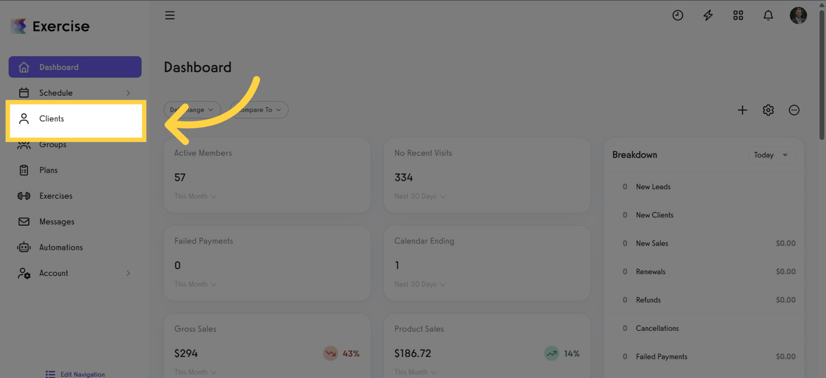Open the lightning quick actions icon
826x378 pixels.
tap(707, 15)
